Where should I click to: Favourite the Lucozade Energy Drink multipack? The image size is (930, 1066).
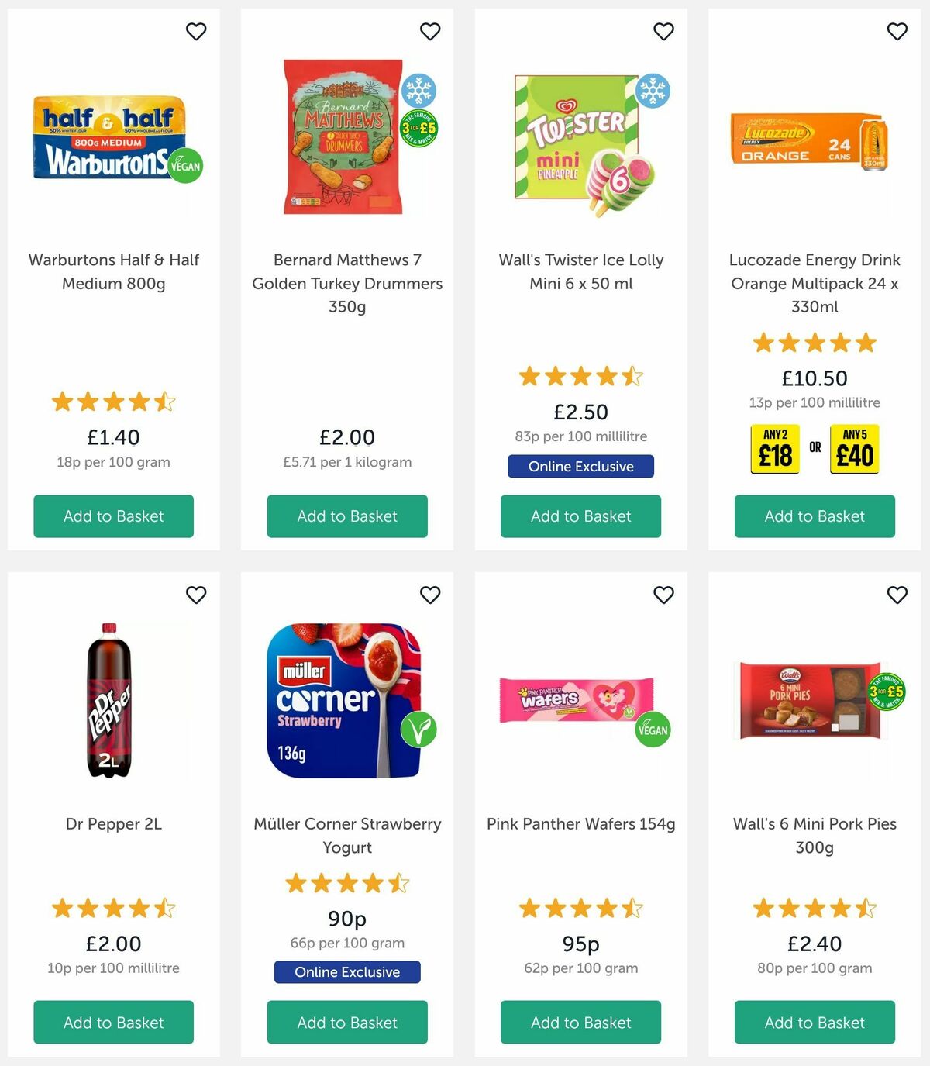(897, 31)
